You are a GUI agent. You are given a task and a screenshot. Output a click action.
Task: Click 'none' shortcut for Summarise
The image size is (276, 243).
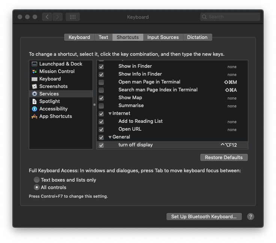pos(232,106)
